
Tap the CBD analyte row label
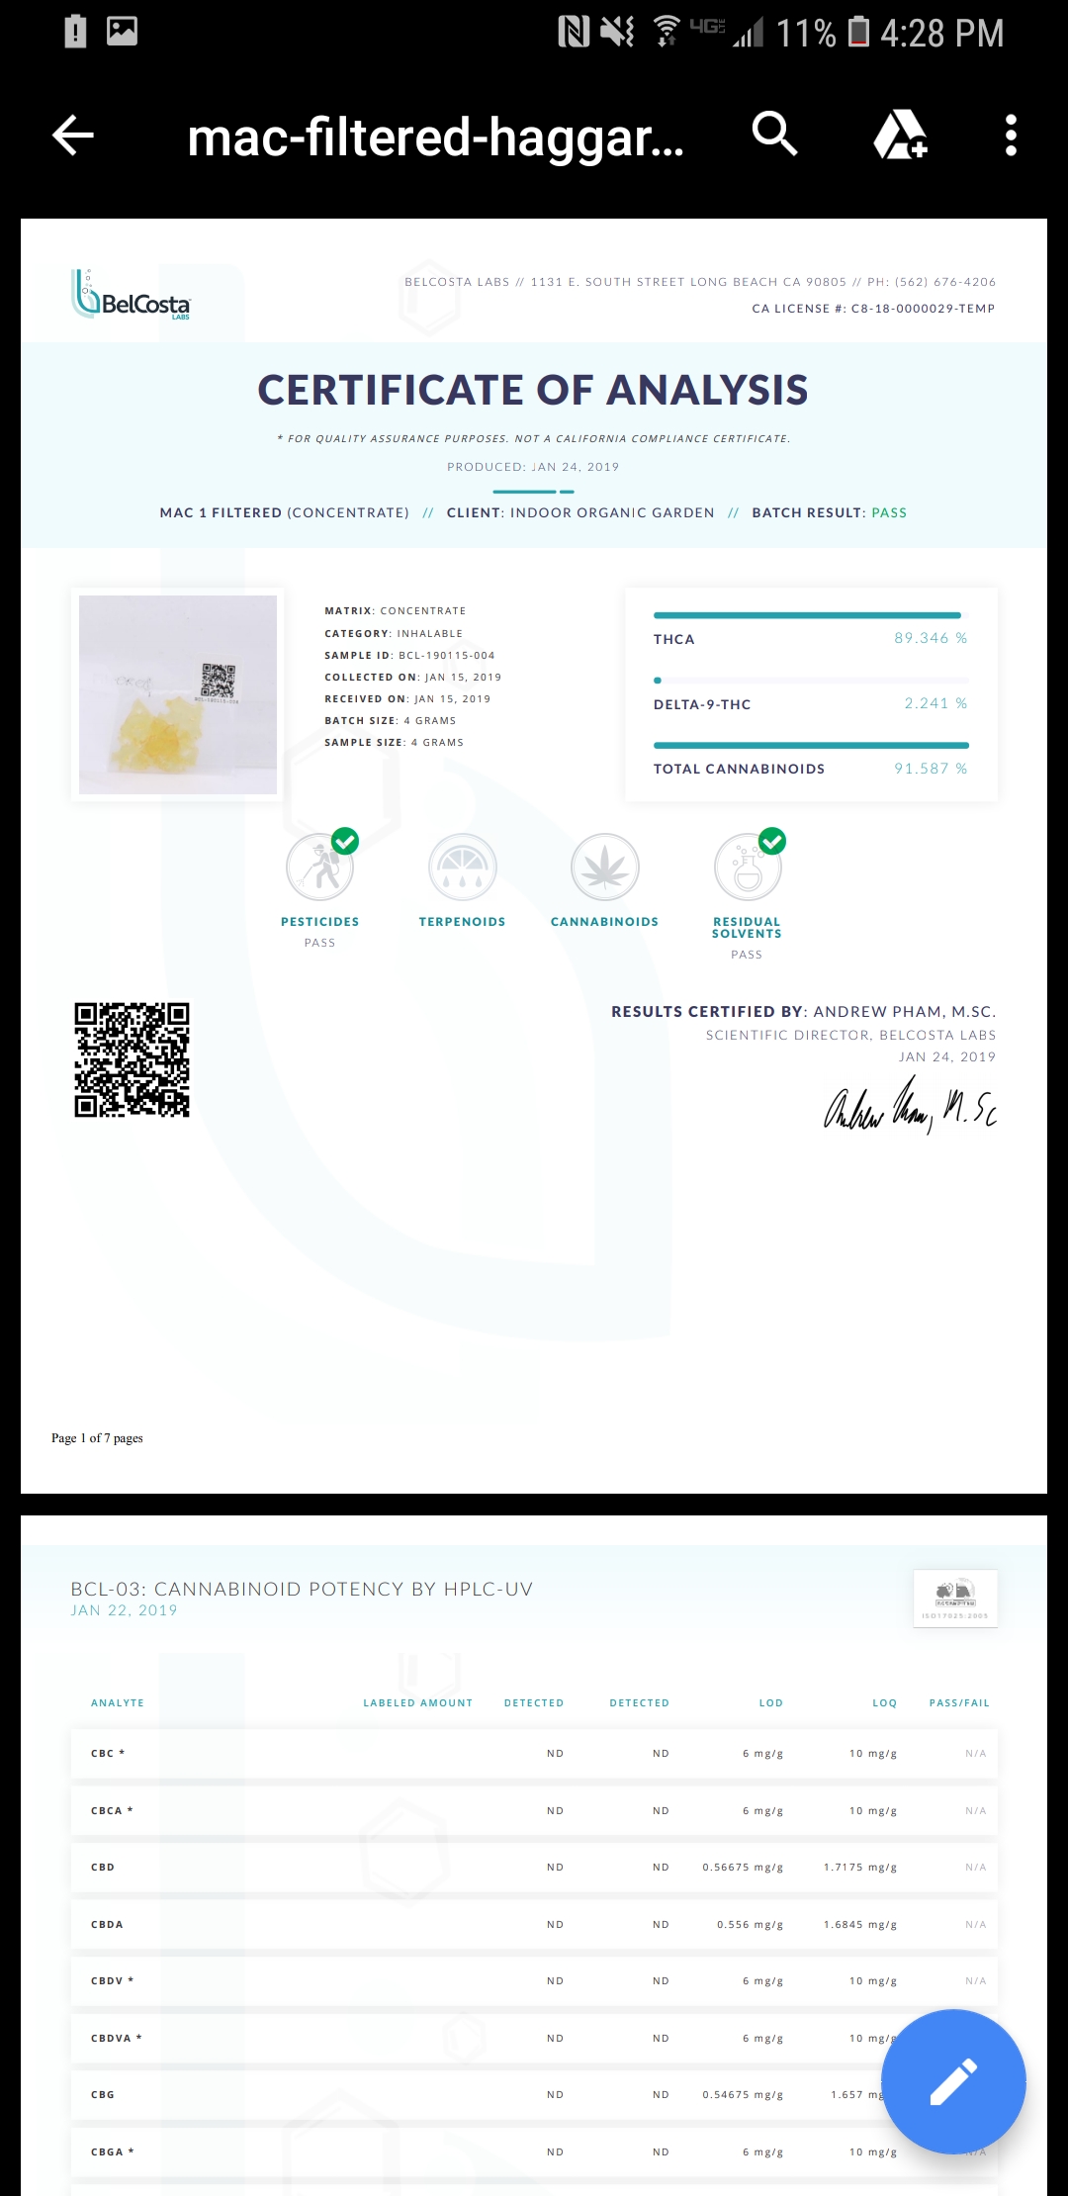[x=103, y=1867]
